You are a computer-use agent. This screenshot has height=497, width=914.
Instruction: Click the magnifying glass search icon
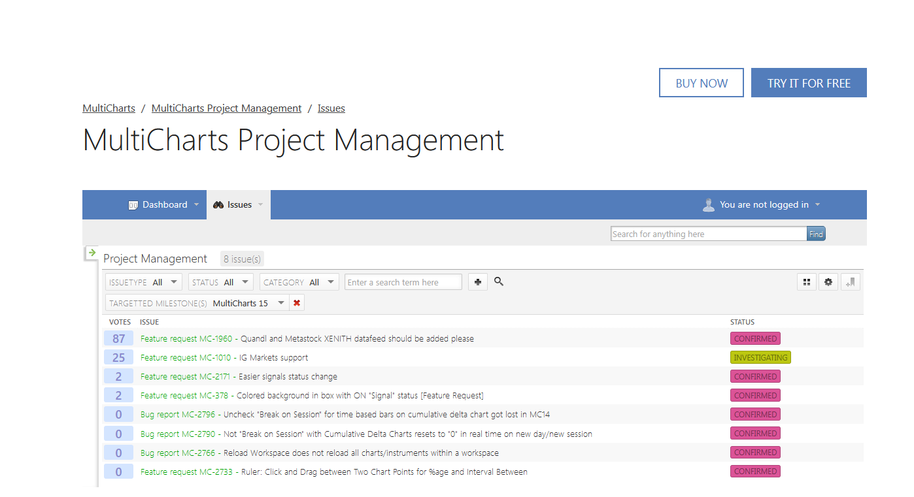pos(499,281)
